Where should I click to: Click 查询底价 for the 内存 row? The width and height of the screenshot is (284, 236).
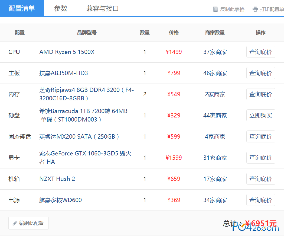pos(261,94)
